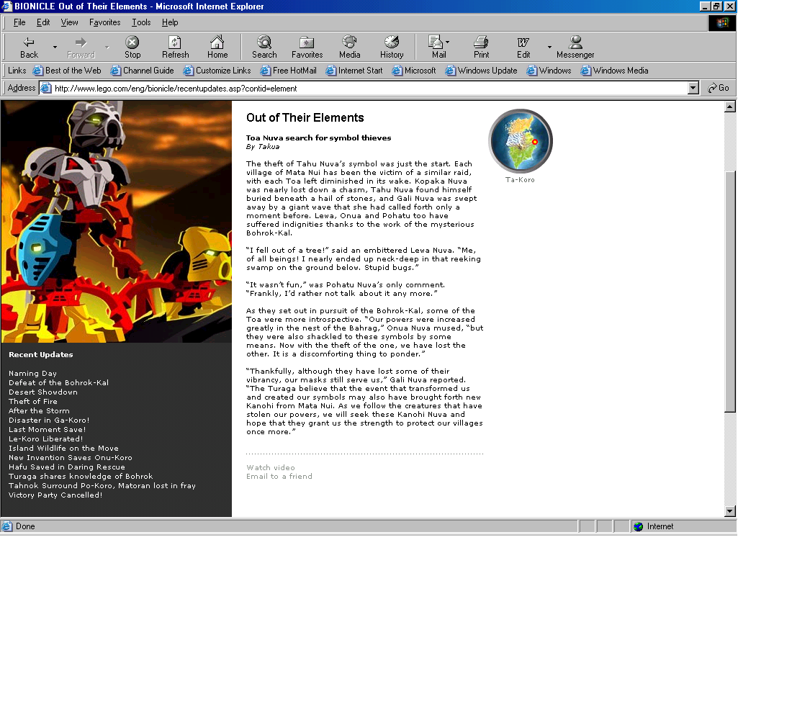The height and width of the screenshot is (720, 792).
Task: Click the Ta-Koro island map thumbnail
Action: pyautogui.click(x=521, y=141)
